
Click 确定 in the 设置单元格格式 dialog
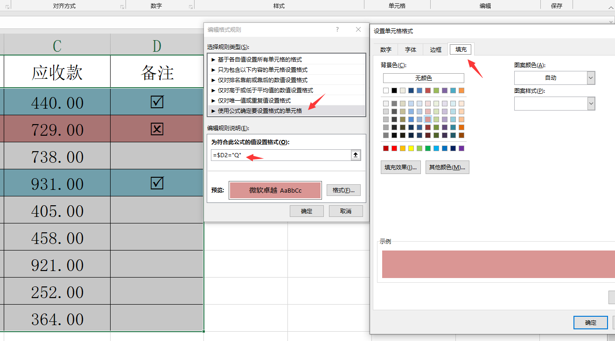590,322
